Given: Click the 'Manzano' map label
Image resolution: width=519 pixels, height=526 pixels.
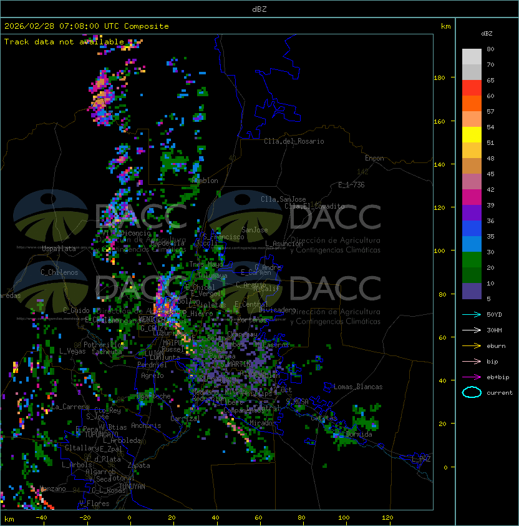Looking at the screenshot, I should pos(53,489).
